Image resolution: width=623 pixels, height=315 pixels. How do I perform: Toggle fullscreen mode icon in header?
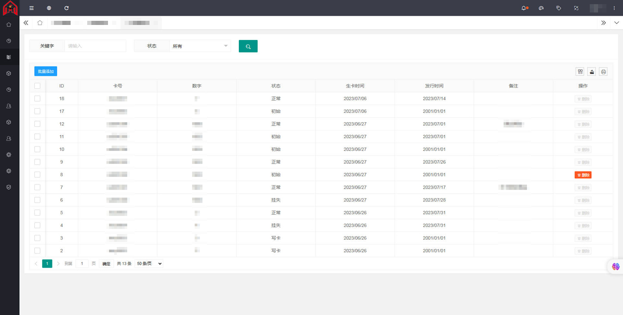pos(576,8)
